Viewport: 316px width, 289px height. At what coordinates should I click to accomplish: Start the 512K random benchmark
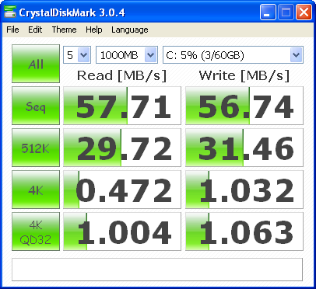[x=36, y=148]
